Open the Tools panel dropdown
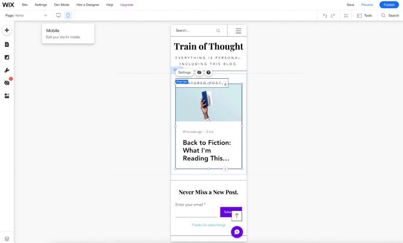 tap(364, 15)
